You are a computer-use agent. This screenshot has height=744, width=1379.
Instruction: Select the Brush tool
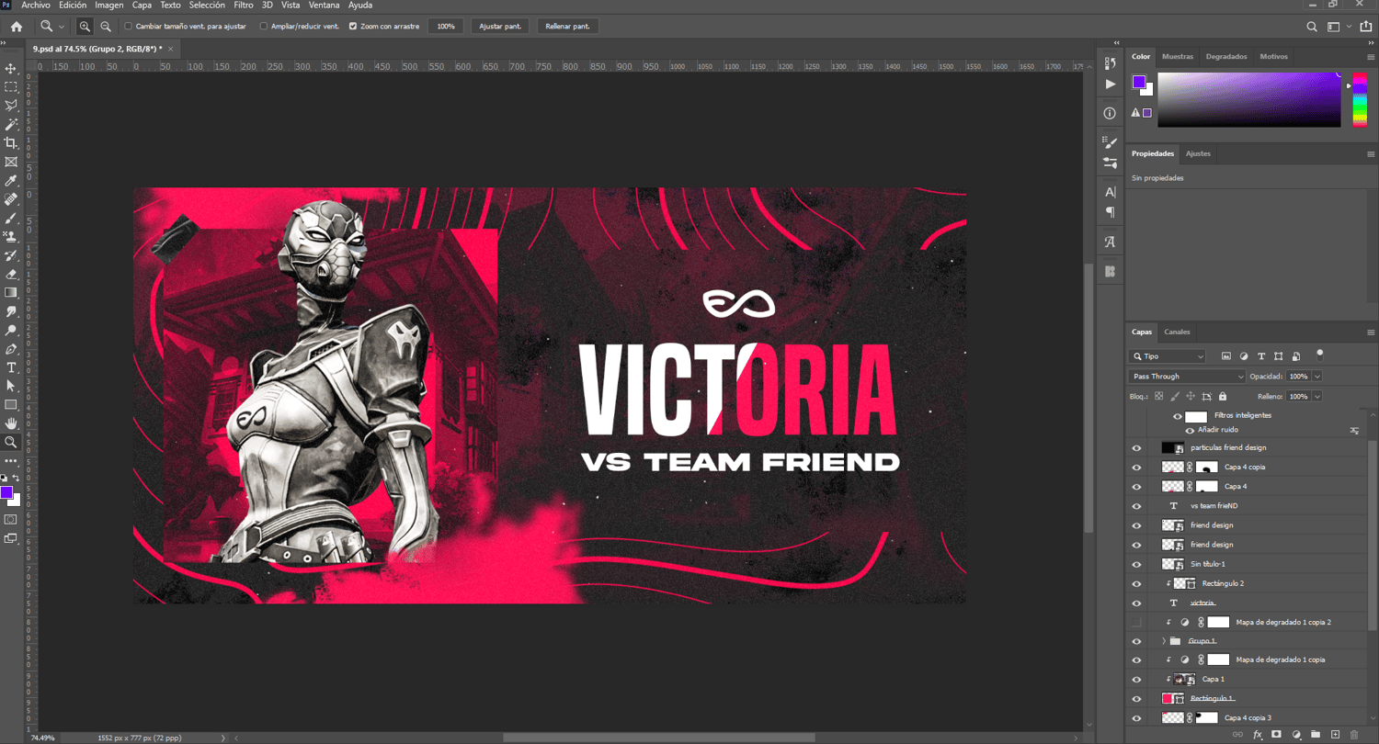click(11, 219)
